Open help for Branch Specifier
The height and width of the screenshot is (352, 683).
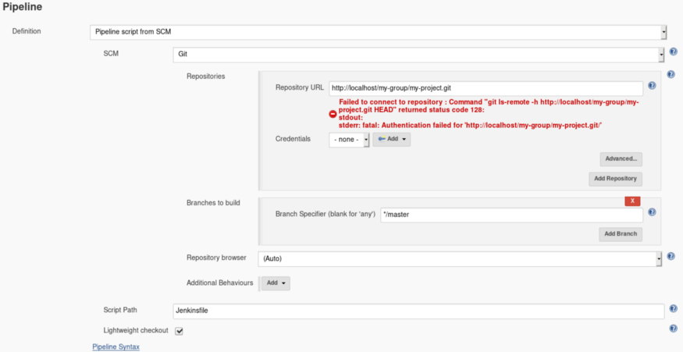pyautogui.click(x=652, y=212)
